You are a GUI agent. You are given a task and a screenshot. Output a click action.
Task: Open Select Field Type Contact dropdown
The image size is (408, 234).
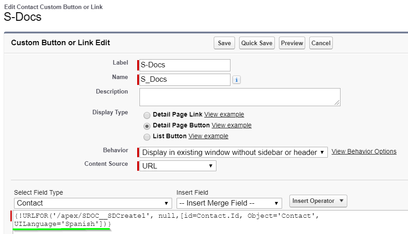(x=93, y=203)
